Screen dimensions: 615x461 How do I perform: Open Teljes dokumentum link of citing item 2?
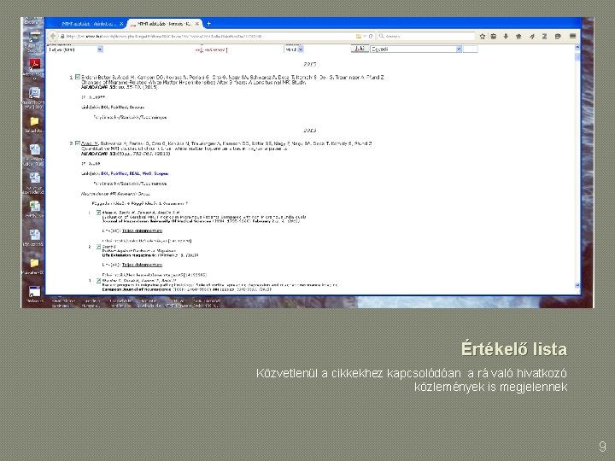[x=142, y=265]
